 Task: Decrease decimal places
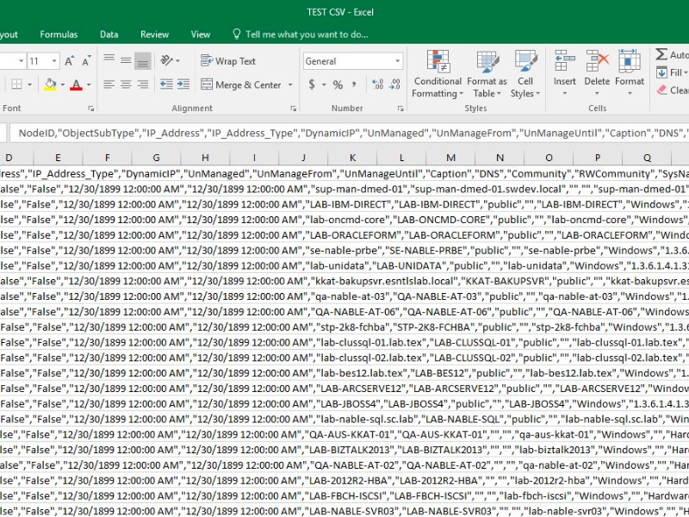point(394,84)
